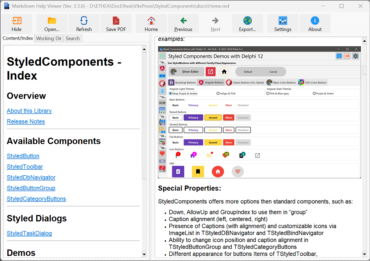Open the StyledButton link
The image size is (370, 261).
(x=23, y=156)
